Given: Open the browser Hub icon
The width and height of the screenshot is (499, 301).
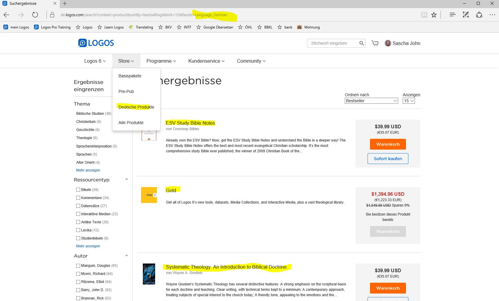Looking at the screenshot, I should (452, 14).
